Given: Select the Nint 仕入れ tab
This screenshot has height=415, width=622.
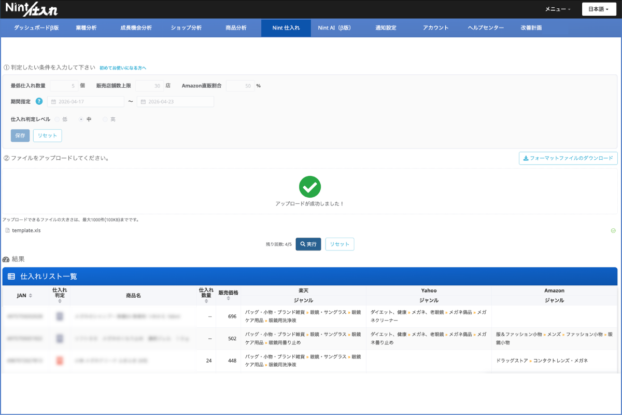Looking at the screenshot, I should 286,28.
